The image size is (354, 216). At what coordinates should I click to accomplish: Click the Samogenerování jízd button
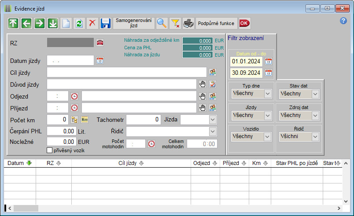tap(134, 23)
